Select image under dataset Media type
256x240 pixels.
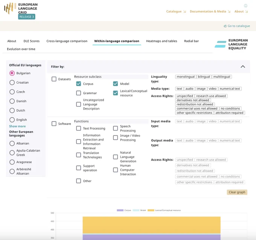(x=201, y=89)
